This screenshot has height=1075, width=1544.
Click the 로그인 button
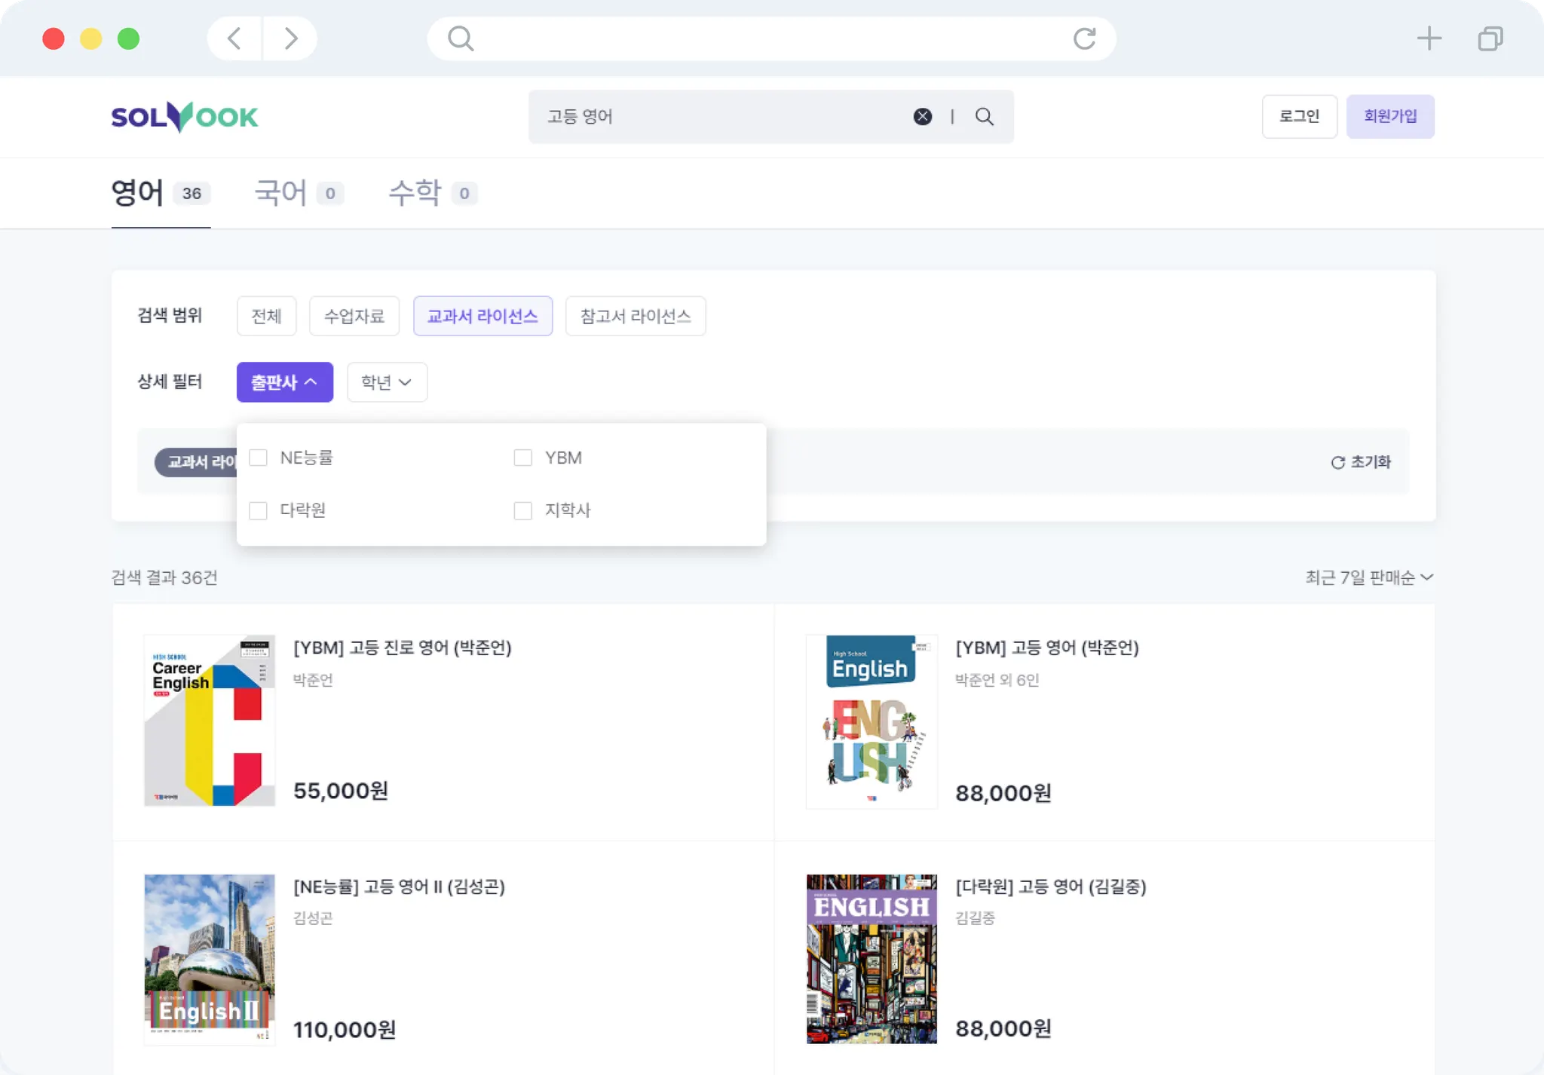click(x=1299, y=117)
